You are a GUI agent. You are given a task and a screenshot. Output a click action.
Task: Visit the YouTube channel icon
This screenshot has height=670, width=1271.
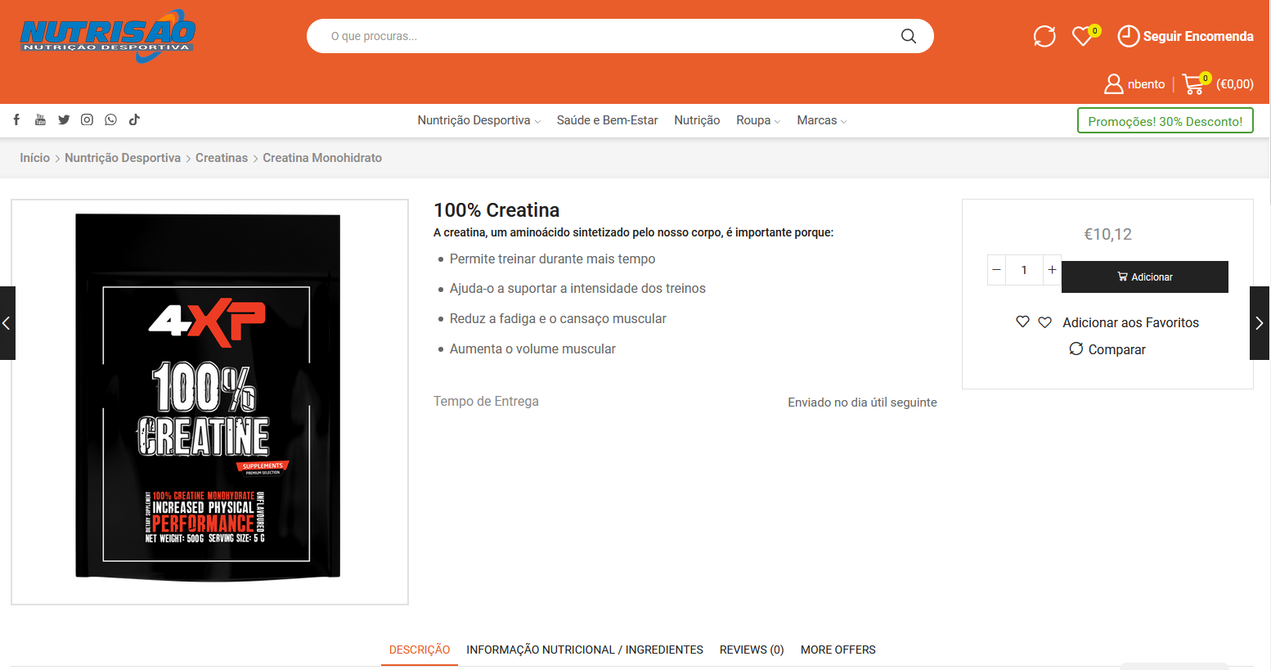[x=40, y=119]
